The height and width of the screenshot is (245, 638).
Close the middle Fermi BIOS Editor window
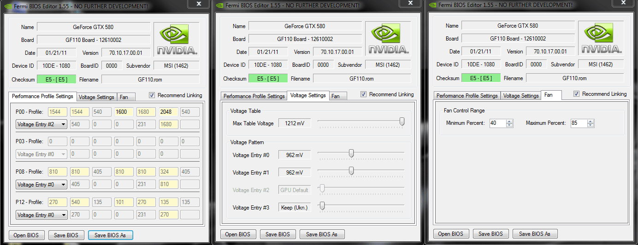pos(410,3)
